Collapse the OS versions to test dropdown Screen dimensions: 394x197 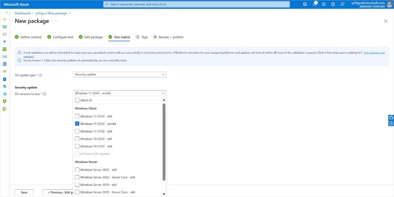tap(120, 93)
